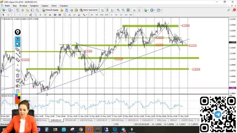This screenshot has height=133, width=237.
Task: Open the Strategy Tester icon
Action: coord(37,10)
